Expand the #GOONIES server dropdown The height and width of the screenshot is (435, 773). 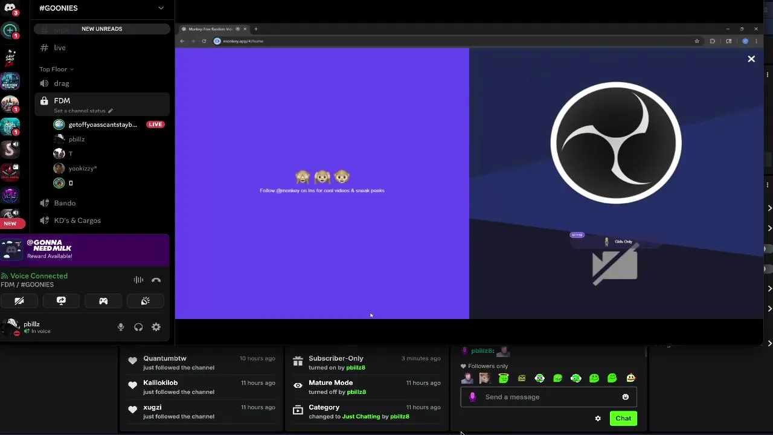pos(161,8)
